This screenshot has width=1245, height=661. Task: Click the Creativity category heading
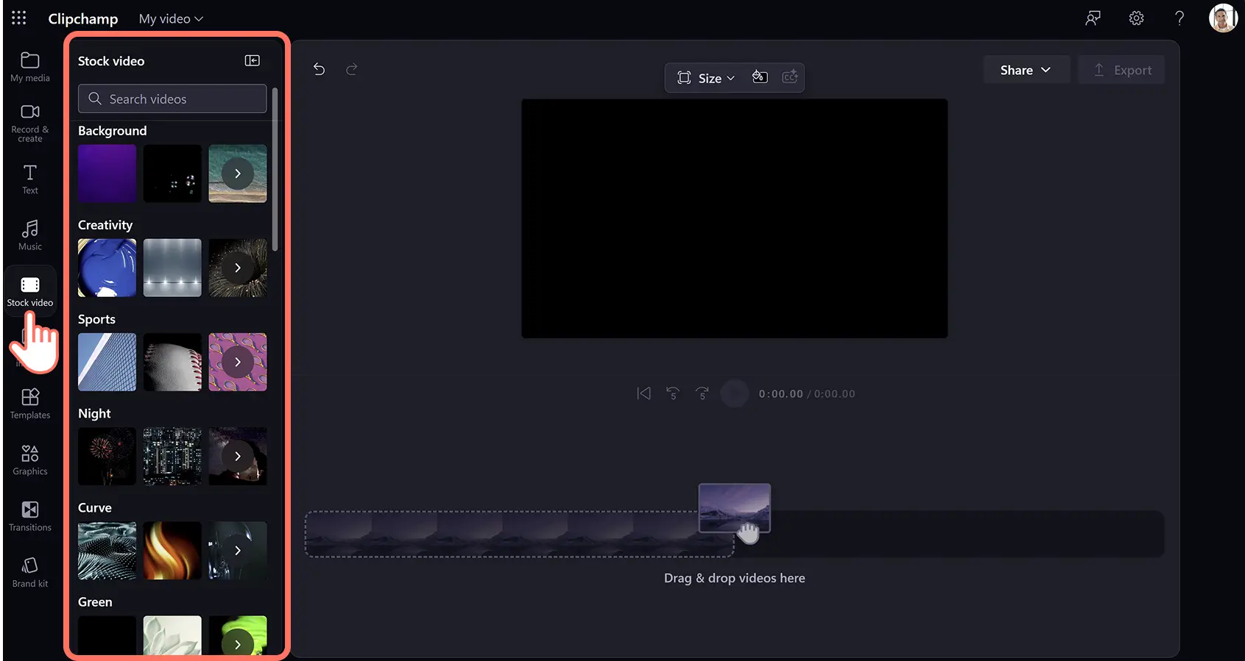[105, 225]
